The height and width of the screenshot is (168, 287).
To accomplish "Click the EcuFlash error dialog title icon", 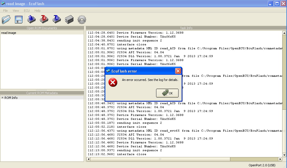I will [108, 71].
